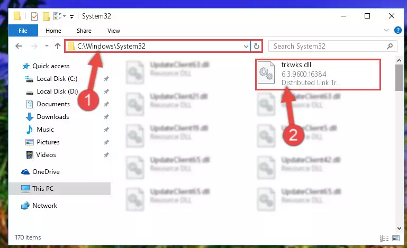The image size is (407, 248).
Task: Click the New folder toolbar icon
Action: pyautogui.click(x=46, y=16)
